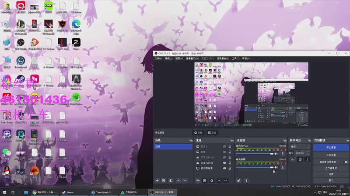Open the League of Legends desktop shortcut
This screenshot has height=196, width=350.
tap(21, 27)
